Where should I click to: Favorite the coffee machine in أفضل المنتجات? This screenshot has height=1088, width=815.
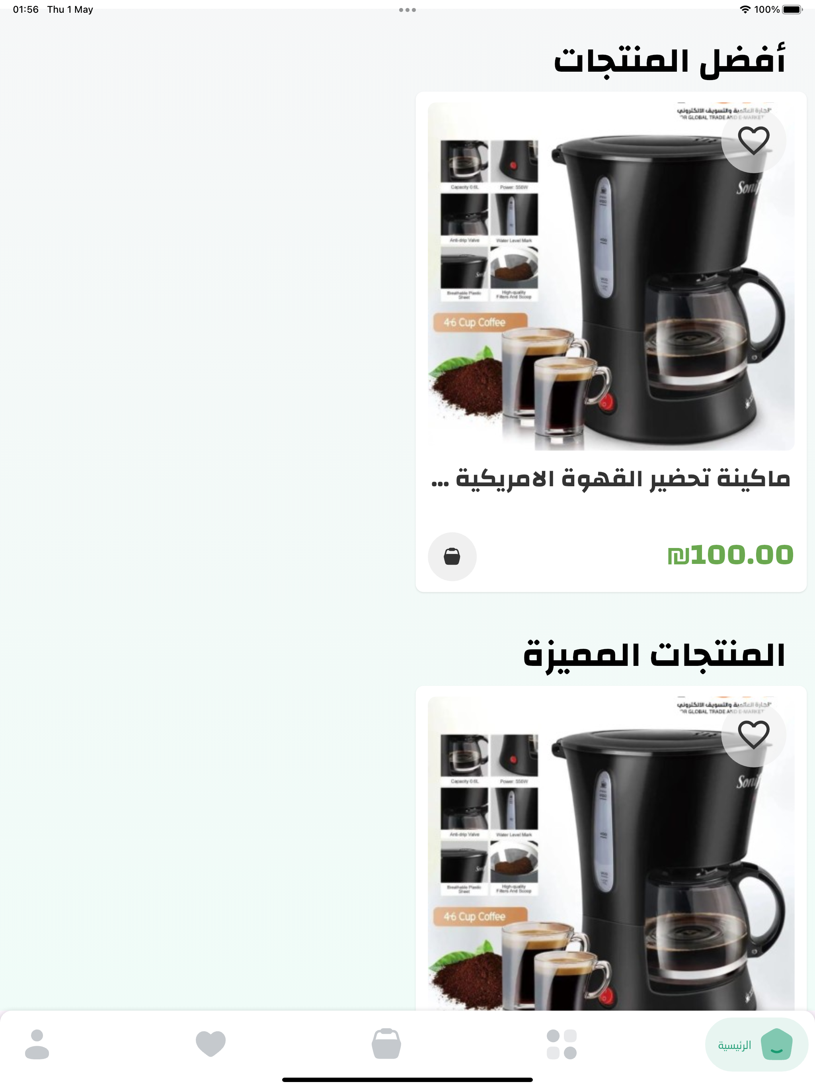click(754, 141)
